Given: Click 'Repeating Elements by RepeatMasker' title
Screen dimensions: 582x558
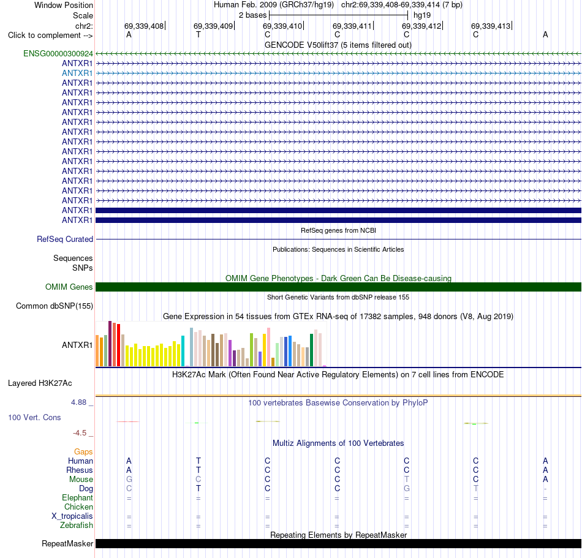Looking at the screenshot, I should pos(338,535).
